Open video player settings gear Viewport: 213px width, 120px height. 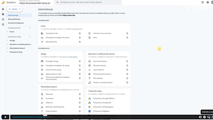[204, 117]
